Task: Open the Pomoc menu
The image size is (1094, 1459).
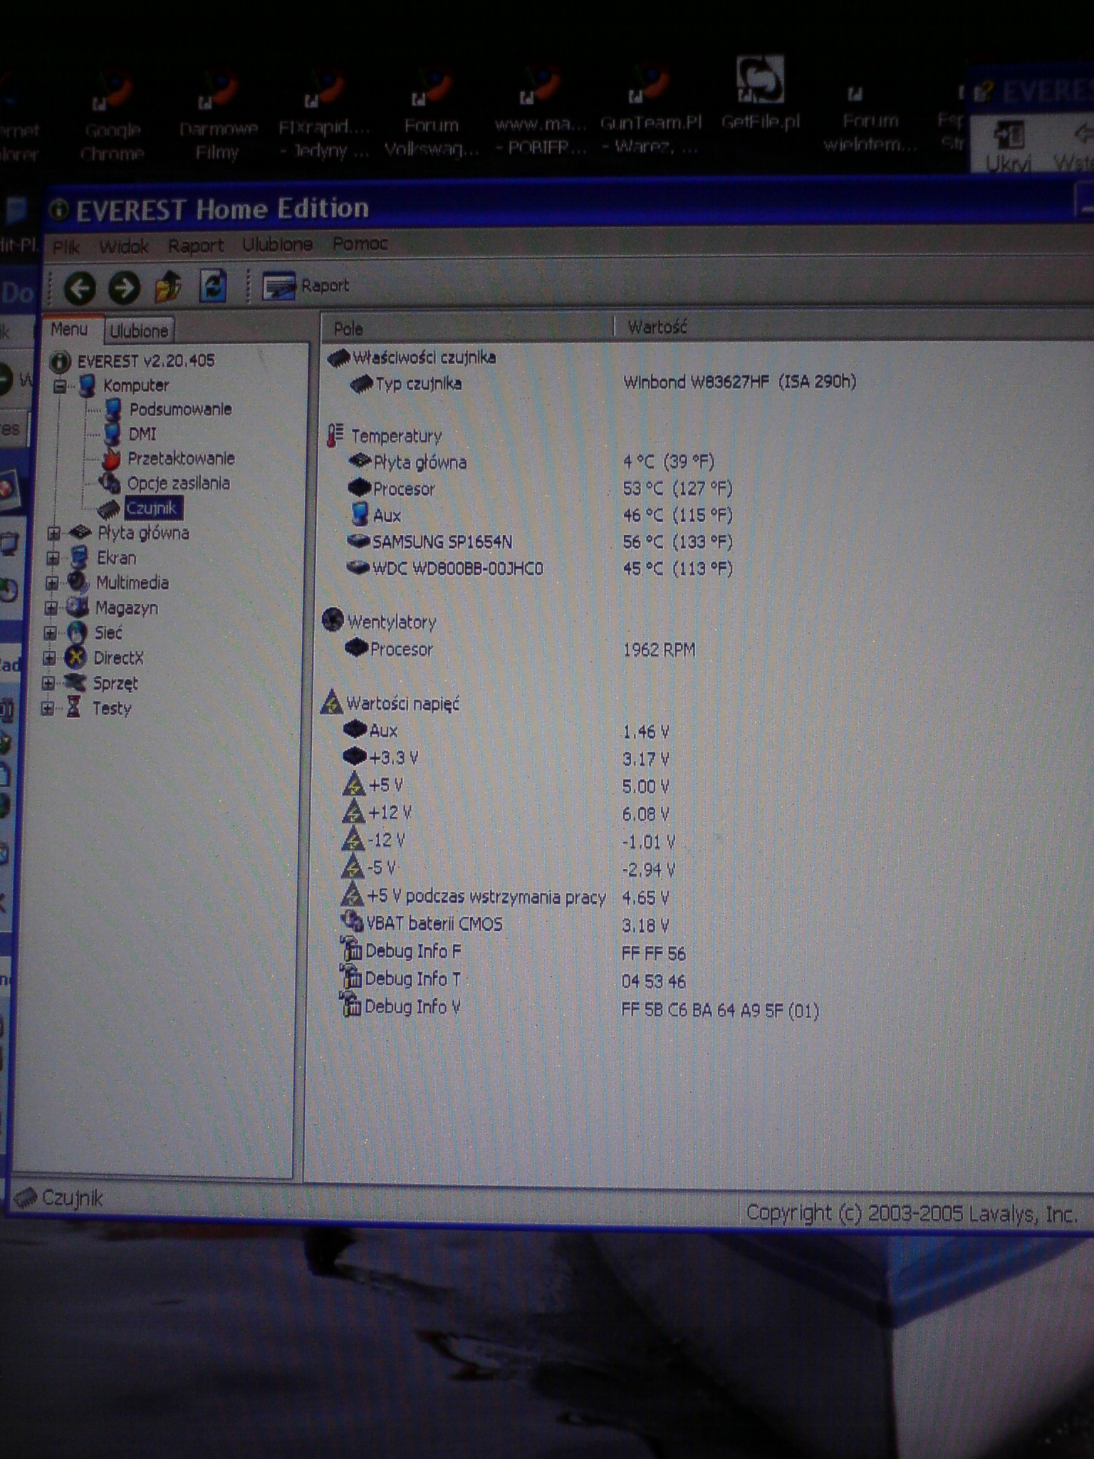Action: pyautogui.click(x=360, y=244)
